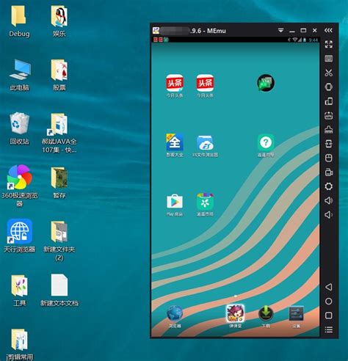Collapse the MEmu sidebar with triple chevron
The width and height of the screenshot is (348, 361).
tap(328, 30)
